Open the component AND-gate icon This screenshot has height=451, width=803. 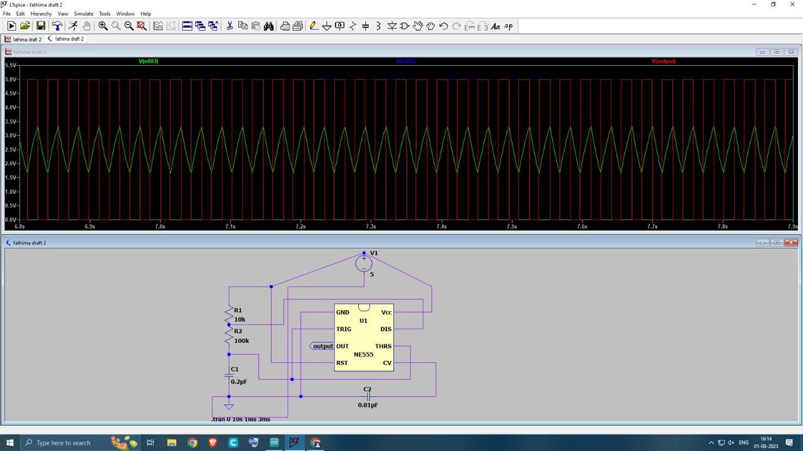point(405,26)
